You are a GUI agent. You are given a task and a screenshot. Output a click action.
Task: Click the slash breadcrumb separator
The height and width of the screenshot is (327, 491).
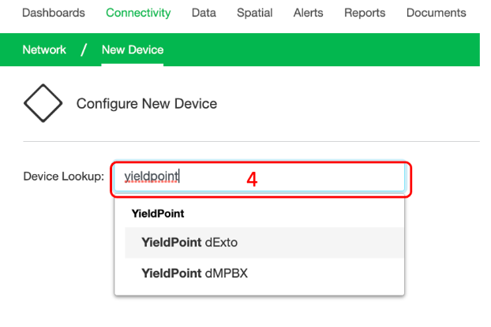click(84, 50)
